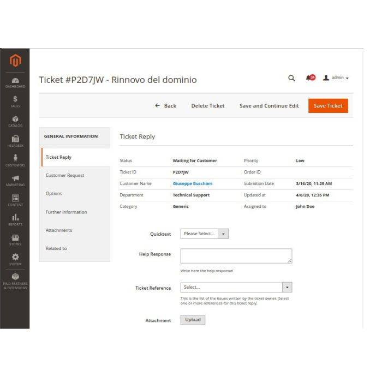Click the category value 'Generic'
Screen dimensions: 382x382
181,206
